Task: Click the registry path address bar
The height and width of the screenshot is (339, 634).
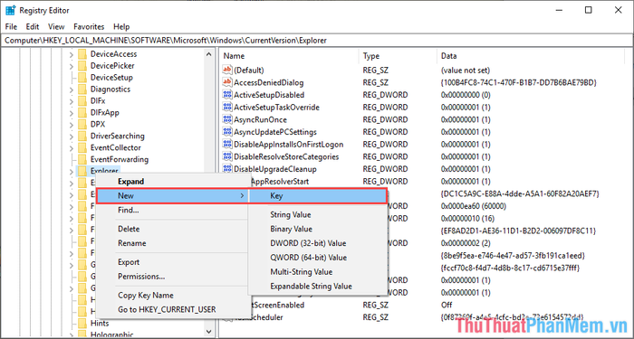Action: click(317, 41)
